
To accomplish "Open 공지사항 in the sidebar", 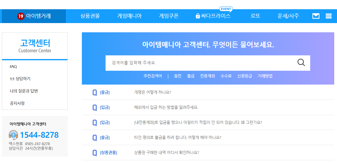I will [17, 103].
